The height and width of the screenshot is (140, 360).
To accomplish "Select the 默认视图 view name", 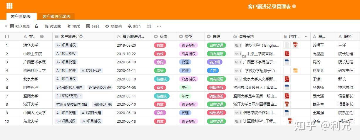I will (x=23, y=26).
